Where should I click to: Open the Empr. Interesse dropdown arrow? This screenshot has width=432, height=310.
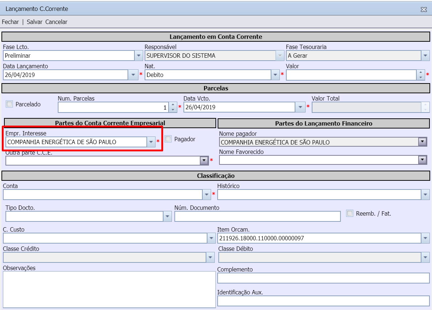(151, 142)
